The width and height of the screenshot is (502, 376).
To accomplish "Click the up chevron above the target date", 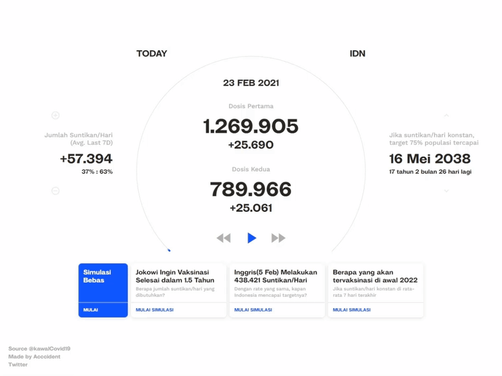I will click(446, 115).
